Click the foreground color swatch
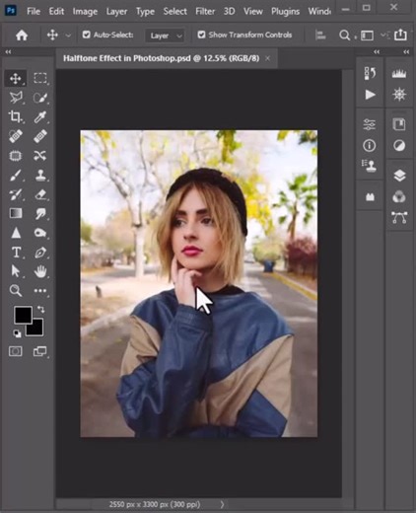 point(23,315)
